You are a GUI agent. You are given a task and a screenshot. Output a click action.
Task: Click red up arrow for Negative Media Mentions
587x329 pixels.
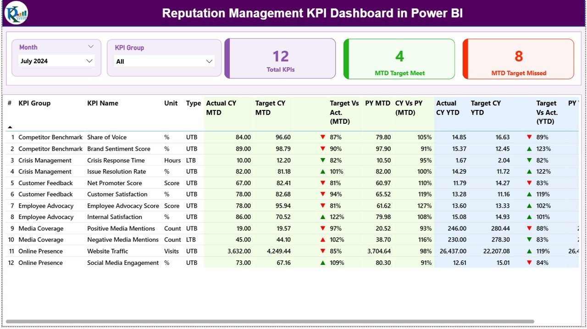click(323, 240)
